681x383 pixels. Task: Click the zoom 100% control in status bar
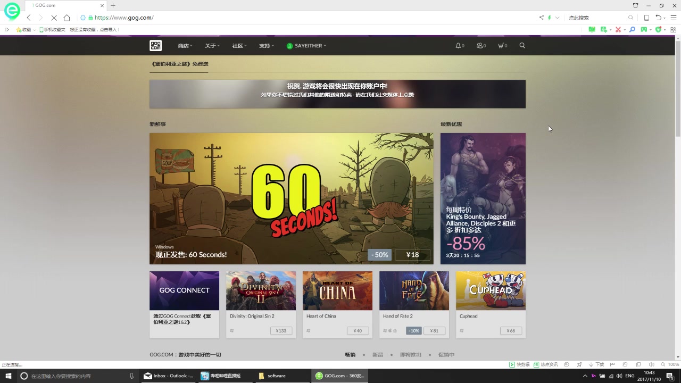point(670,365)
